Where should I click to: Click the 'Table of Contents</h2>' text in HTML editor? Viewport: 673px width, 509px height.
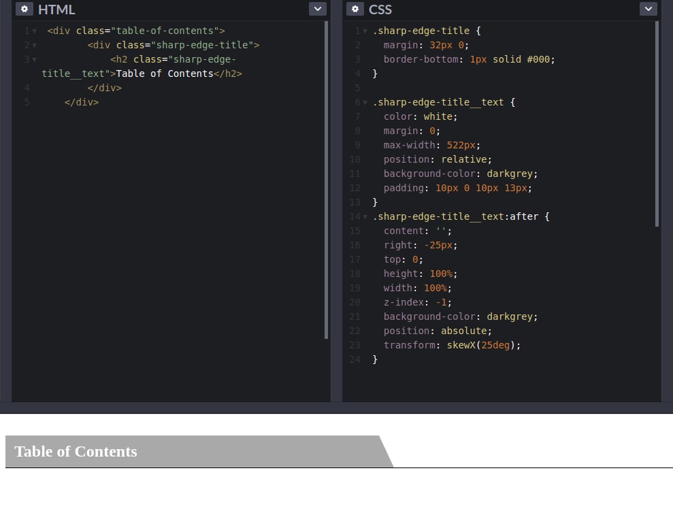[x=179, y=73]
